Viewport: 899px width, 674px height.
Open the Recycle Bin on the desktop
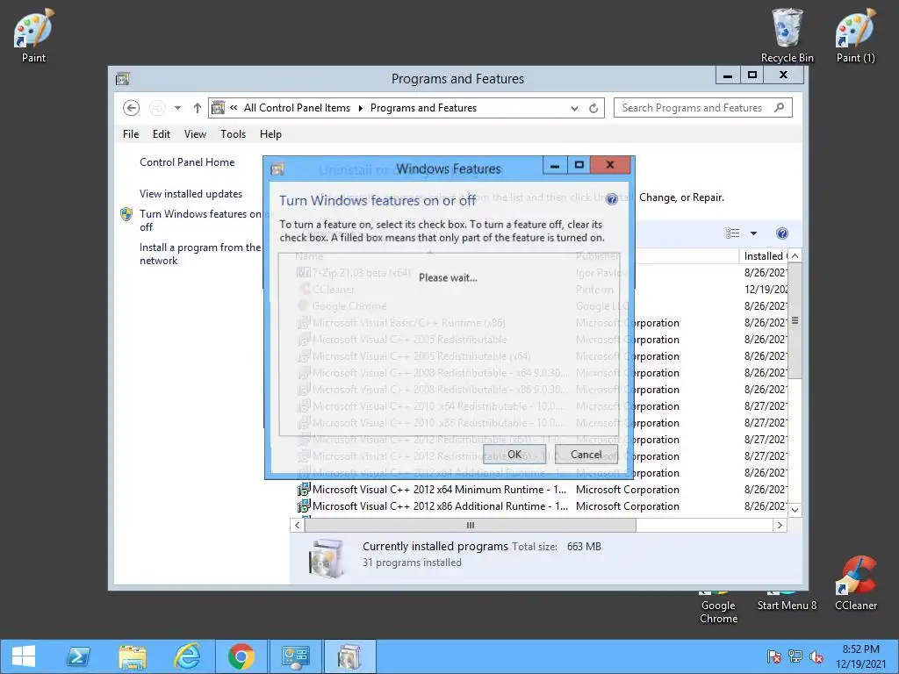coord(788,35)
